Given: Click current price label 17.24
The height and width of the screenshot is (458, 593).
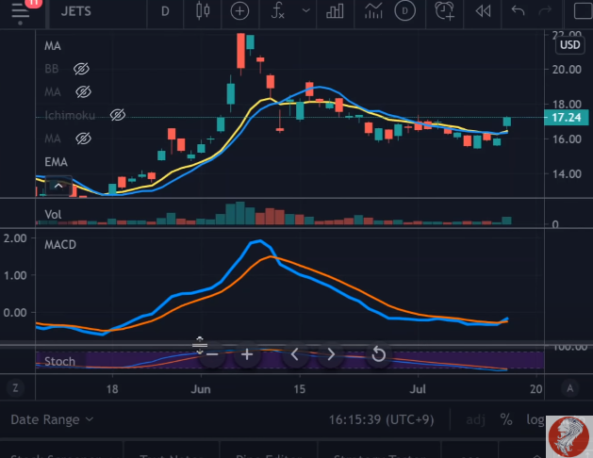Looking at the screenshot, I should click(x=567, y=118).
